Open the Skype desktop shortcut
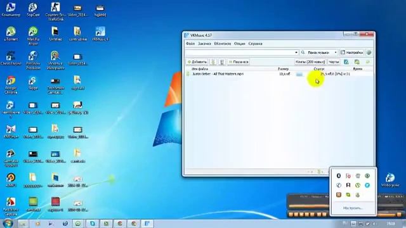 (x=33, y=83)
